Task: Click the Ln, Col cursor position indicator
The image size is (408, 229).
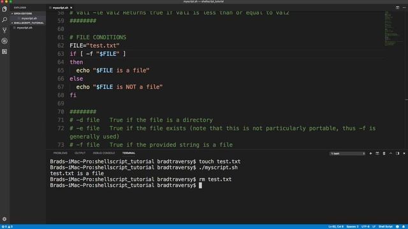Action: point(336,226)
